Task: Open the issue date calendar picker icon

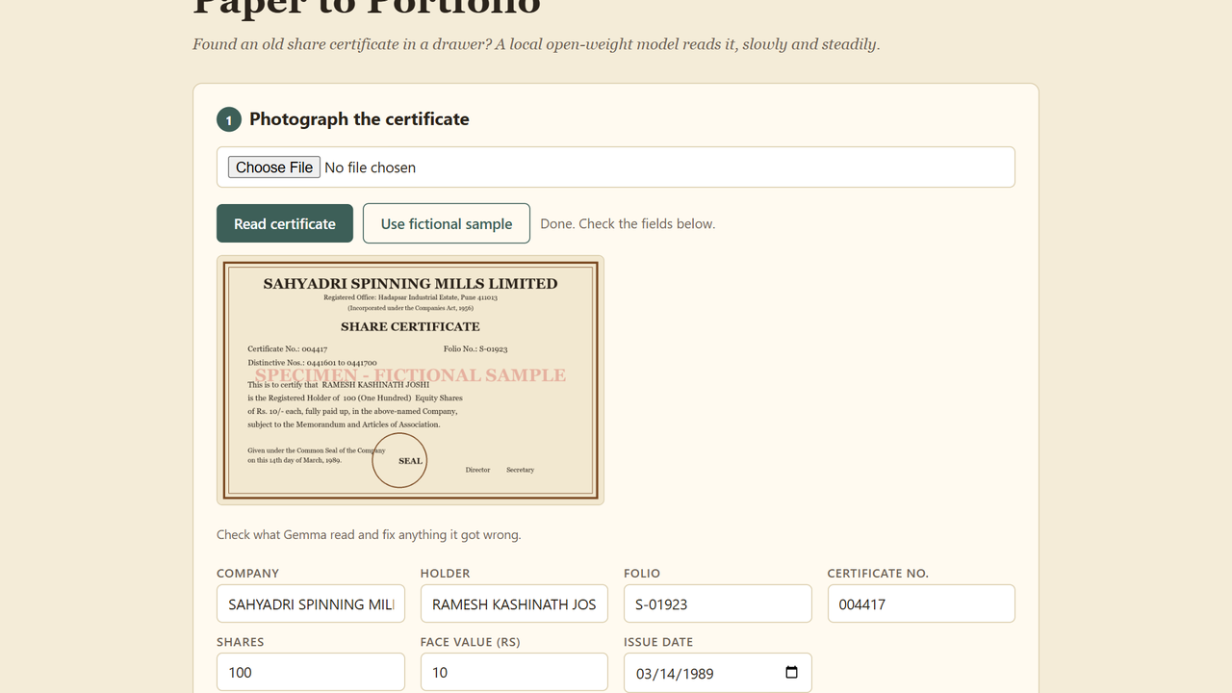Action: [791, 673]
